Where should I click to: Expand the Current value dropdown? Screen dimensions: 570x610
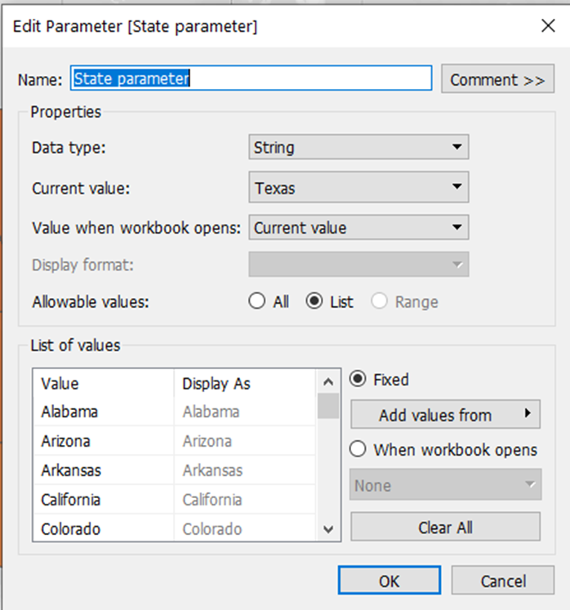coord(358,188)
